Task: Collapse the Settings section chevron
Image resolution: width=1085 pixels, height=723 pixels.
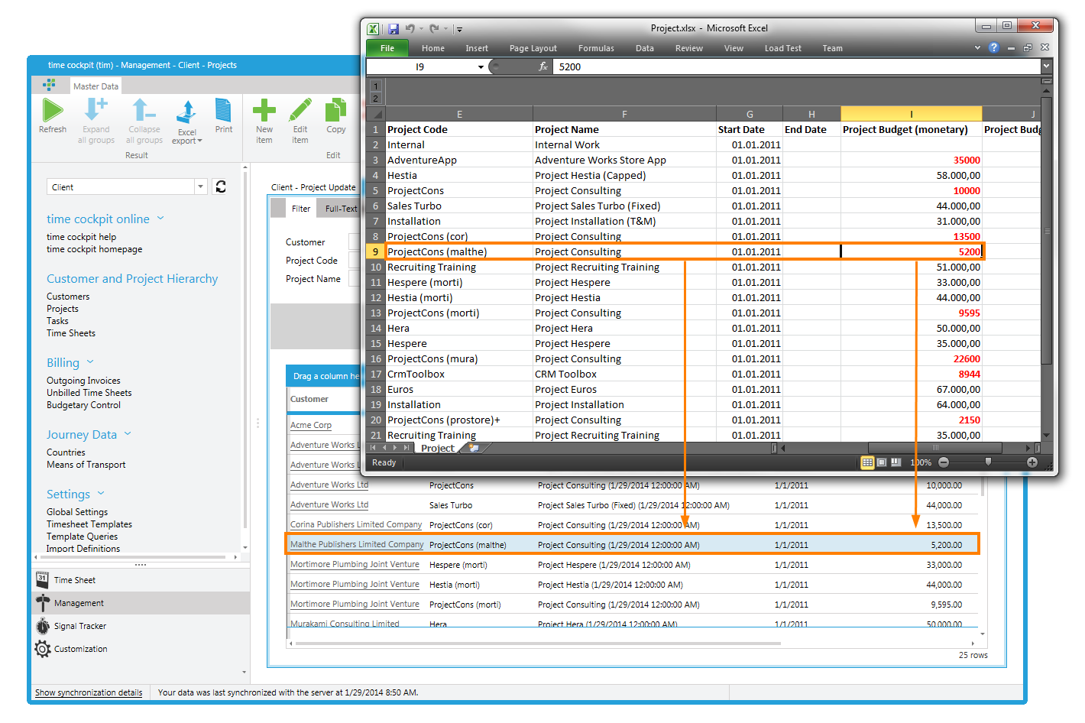Action: pos(101,494)
